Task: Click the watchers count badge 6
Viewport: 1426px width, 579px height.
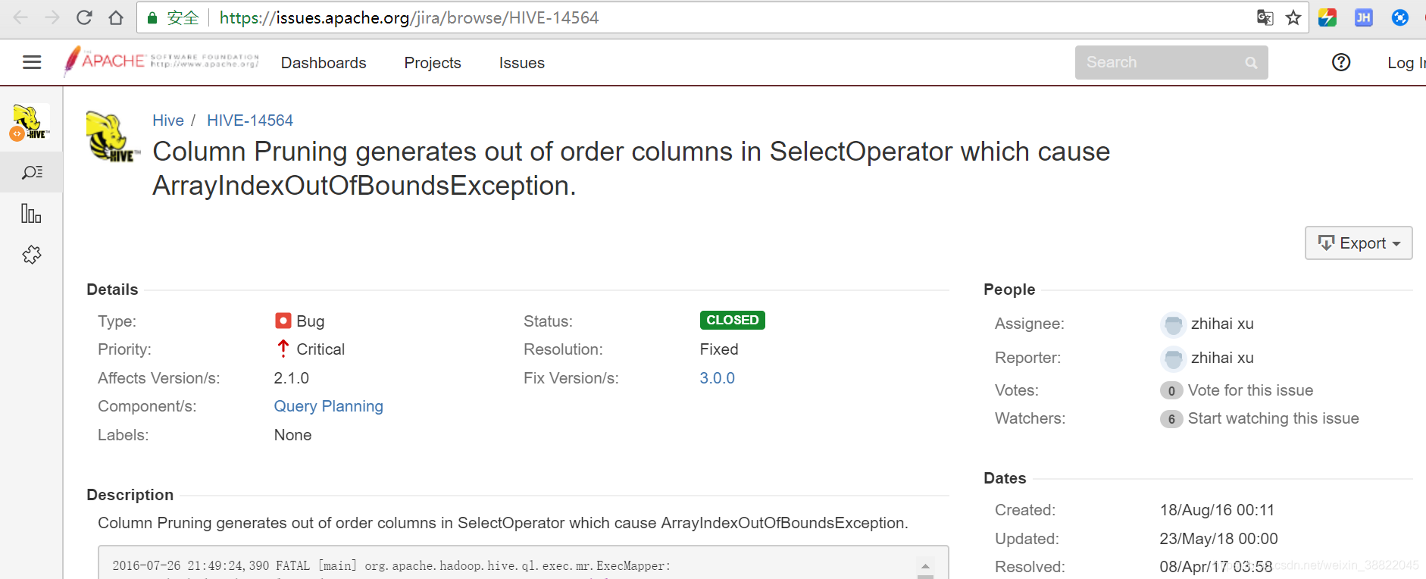Action: (1171, 419)
